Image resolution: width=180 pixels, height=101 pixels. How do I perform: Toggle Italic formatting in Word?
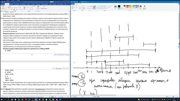tap(10, 8)
